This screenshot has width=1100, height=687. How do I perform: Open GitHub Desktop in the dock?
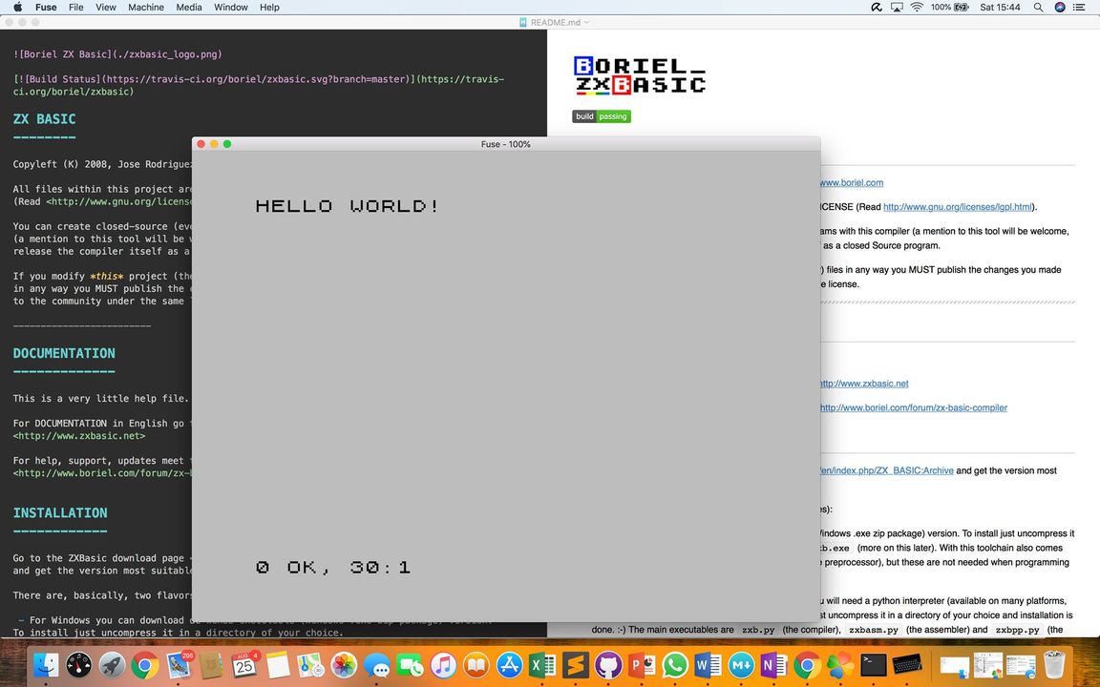point(608,665)
